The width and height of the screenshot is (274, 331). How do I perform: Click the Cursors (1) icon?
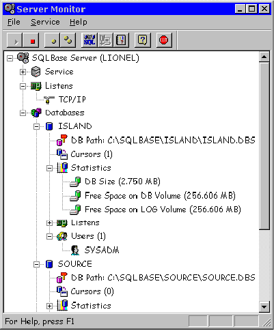[x=62, y=154]
